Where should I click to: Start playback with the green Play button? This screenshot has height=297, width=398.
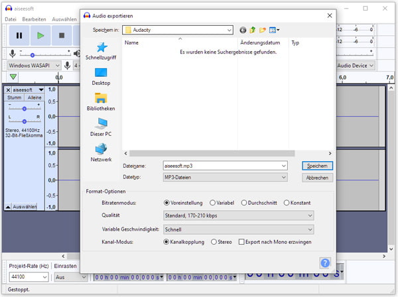[40, 36]
